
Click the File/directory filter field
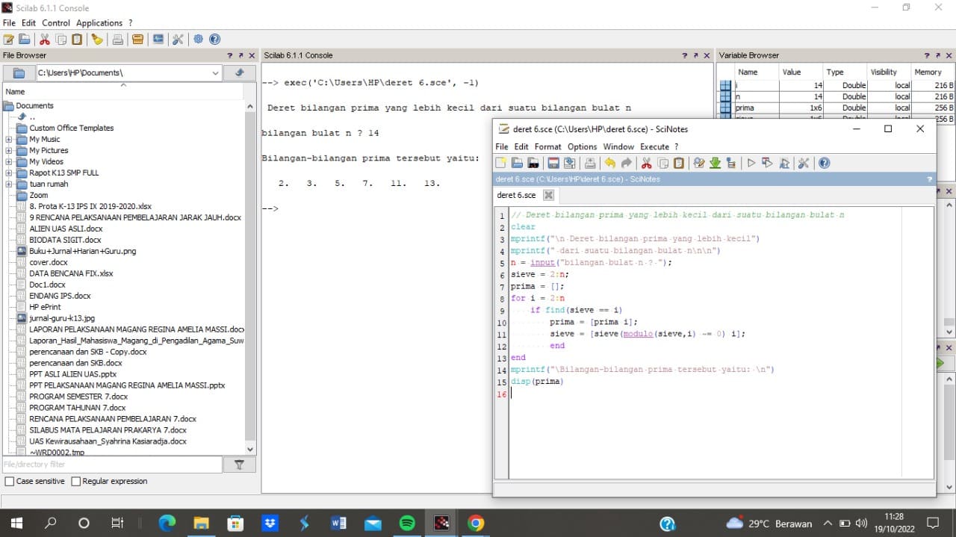(112, 465)
